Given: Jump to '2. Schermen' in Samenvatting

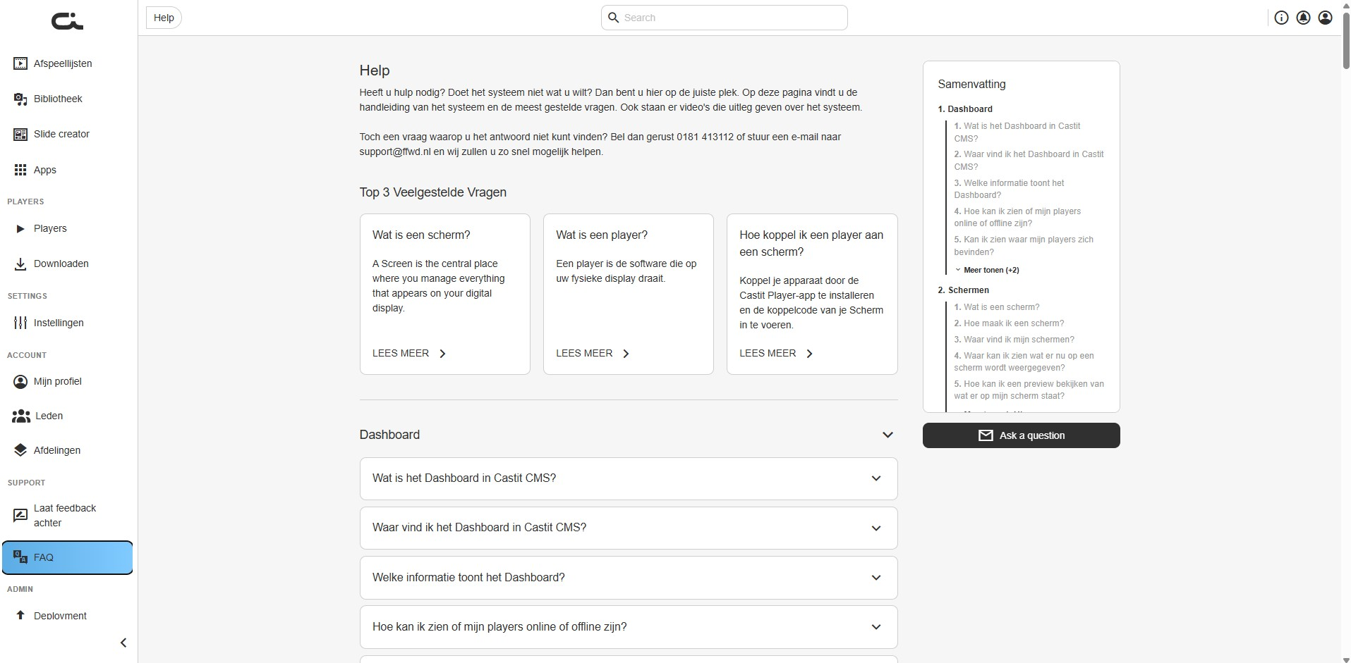Looking at the screenshot, I should pyautogui.click(x=964, y=290).
